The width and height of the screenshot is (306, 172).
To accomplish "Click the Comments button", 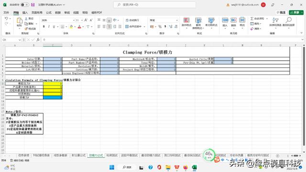I will 281,12.
